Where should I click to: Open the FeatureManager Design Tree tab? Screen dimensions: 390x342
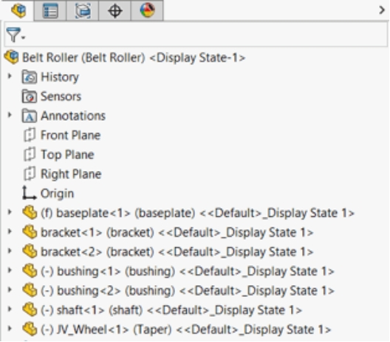click(18, 10)
